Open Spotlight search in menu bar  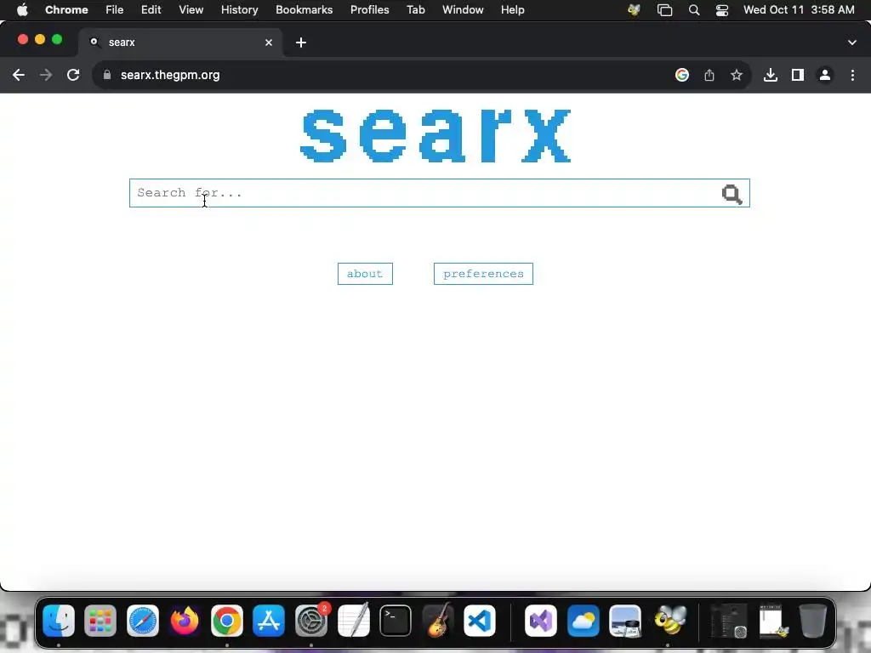coord(694,10)
